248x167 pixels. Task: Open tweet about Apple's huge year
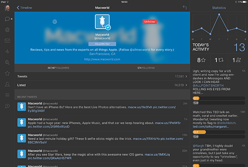point(102,123)
